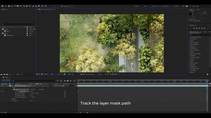Toggle the transparency grid in viewer

click(x=84, y=74)
